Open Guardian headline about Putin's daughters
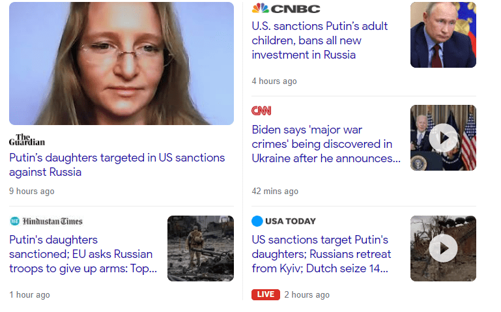 click(117, 165)
